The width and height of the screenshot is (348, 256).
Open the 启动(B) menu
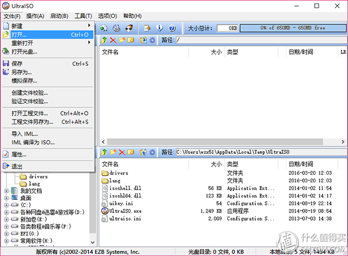pos(59,16)
